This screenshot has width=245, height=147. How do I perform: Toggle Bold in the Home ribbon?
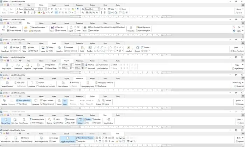[25, 13]
